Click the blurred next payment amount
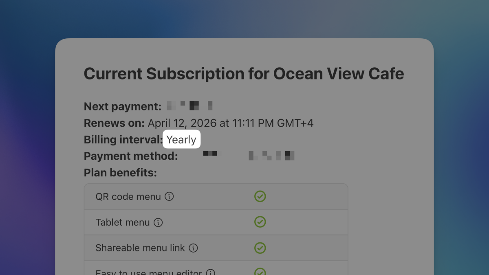 pyautogui.click(x=190, y=106)
